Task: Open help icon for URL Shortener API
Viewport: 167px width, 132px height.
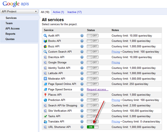Action: point(82,127)
